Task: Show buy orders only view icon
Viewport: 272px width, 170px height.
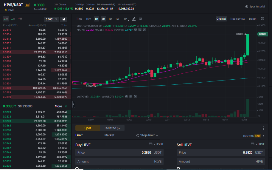Action: (13, 19)
